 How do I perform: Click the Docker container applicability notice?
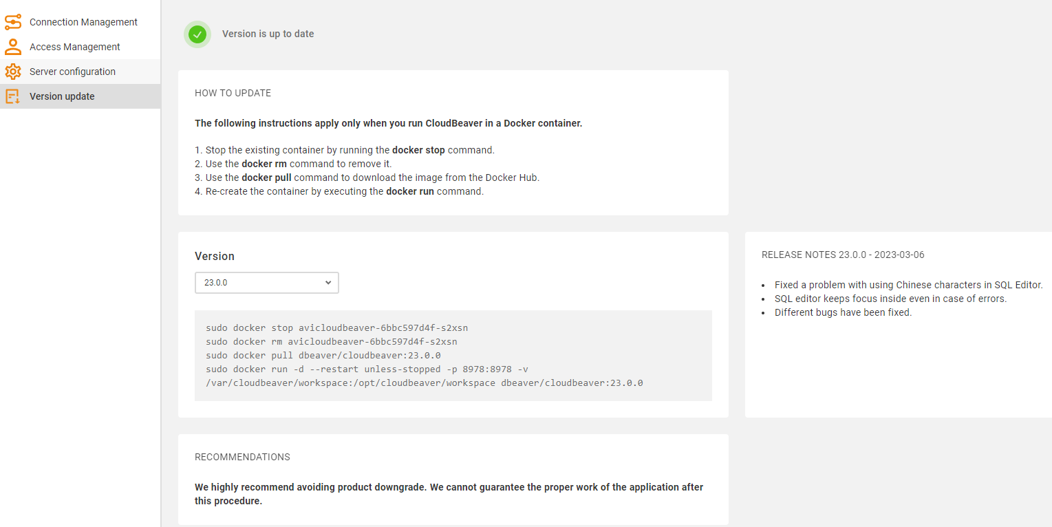[x=388, y=123]
